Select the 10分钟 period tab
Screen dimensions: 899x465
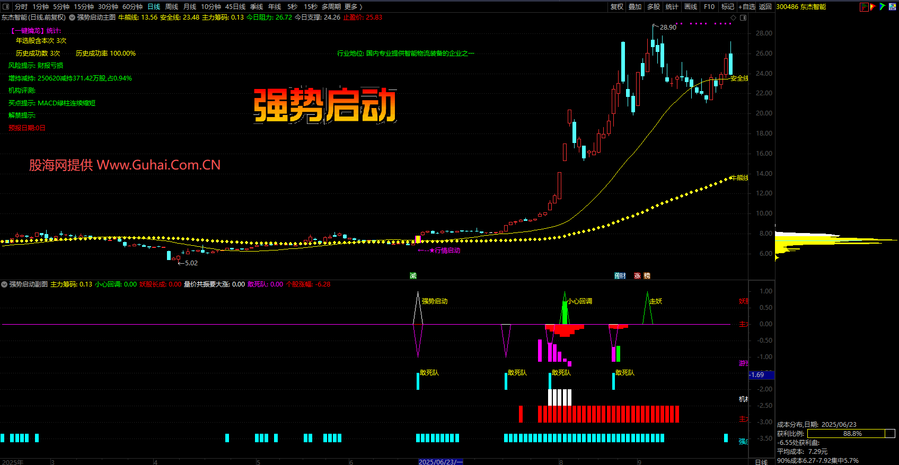click(210, 6)
